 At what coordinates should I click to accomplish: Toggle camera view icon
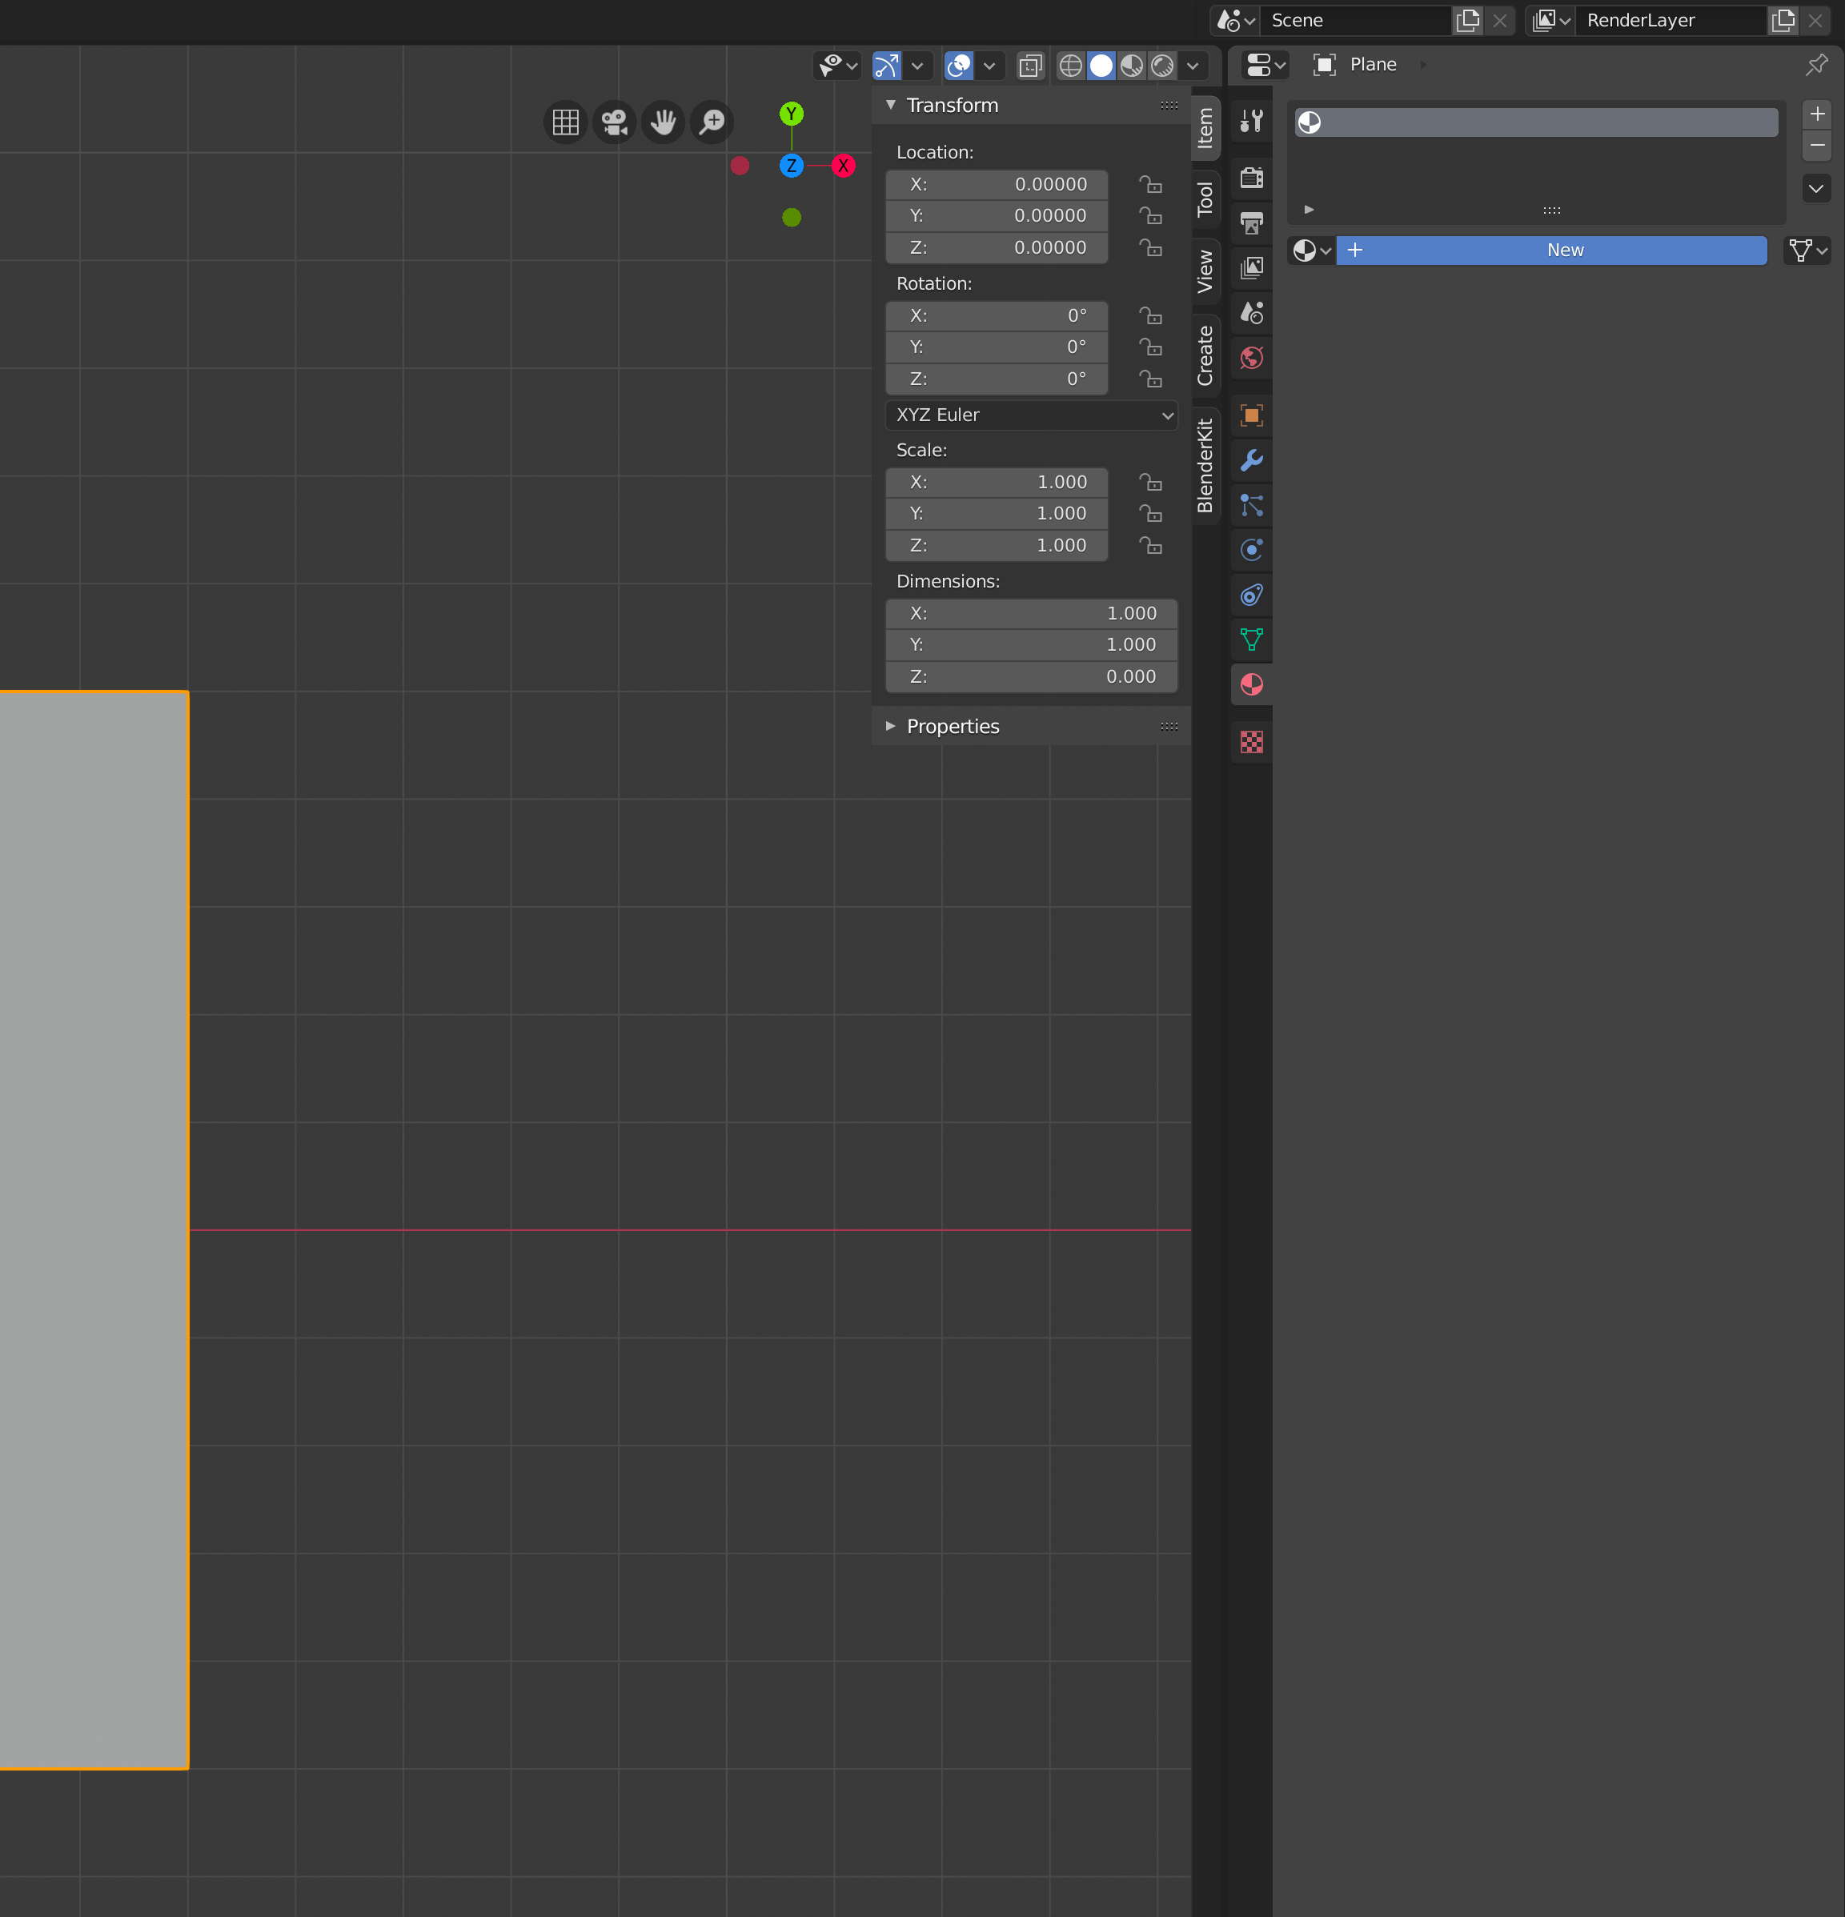click(x=615, y=122)
